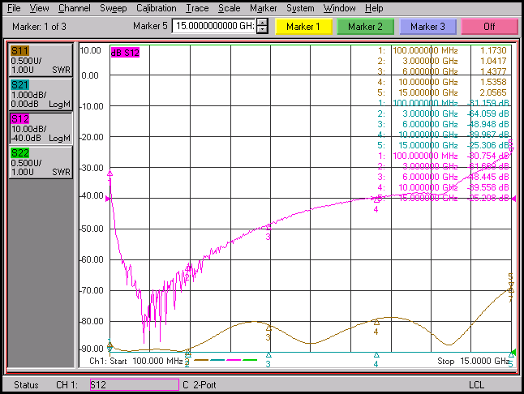Open the Scale menu
524x394 pixels.
(229, 8)
